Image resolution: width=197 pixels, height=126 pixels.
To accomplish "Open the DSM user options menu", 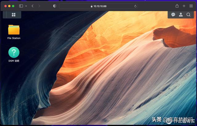I will pos(181,14).
